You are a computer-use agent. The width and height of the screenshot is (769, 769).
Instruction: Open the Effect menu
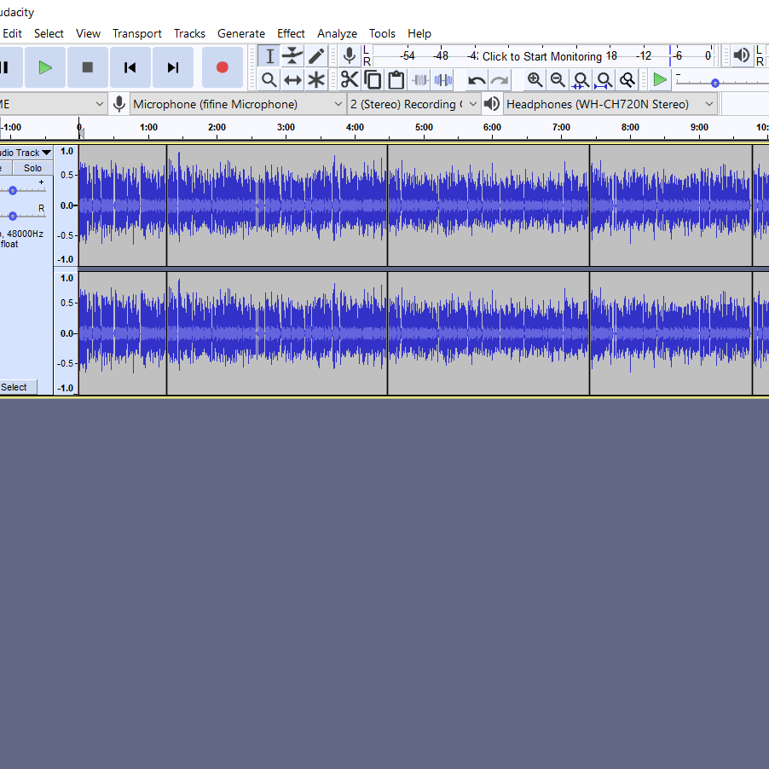(x=291, y=33)
